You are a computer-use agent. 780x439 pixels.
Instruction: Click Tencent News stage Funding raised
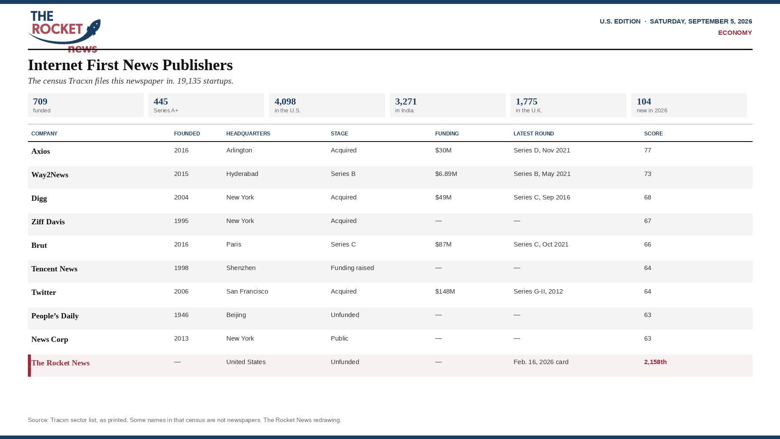pyautogui.click(x=352, y=268)
